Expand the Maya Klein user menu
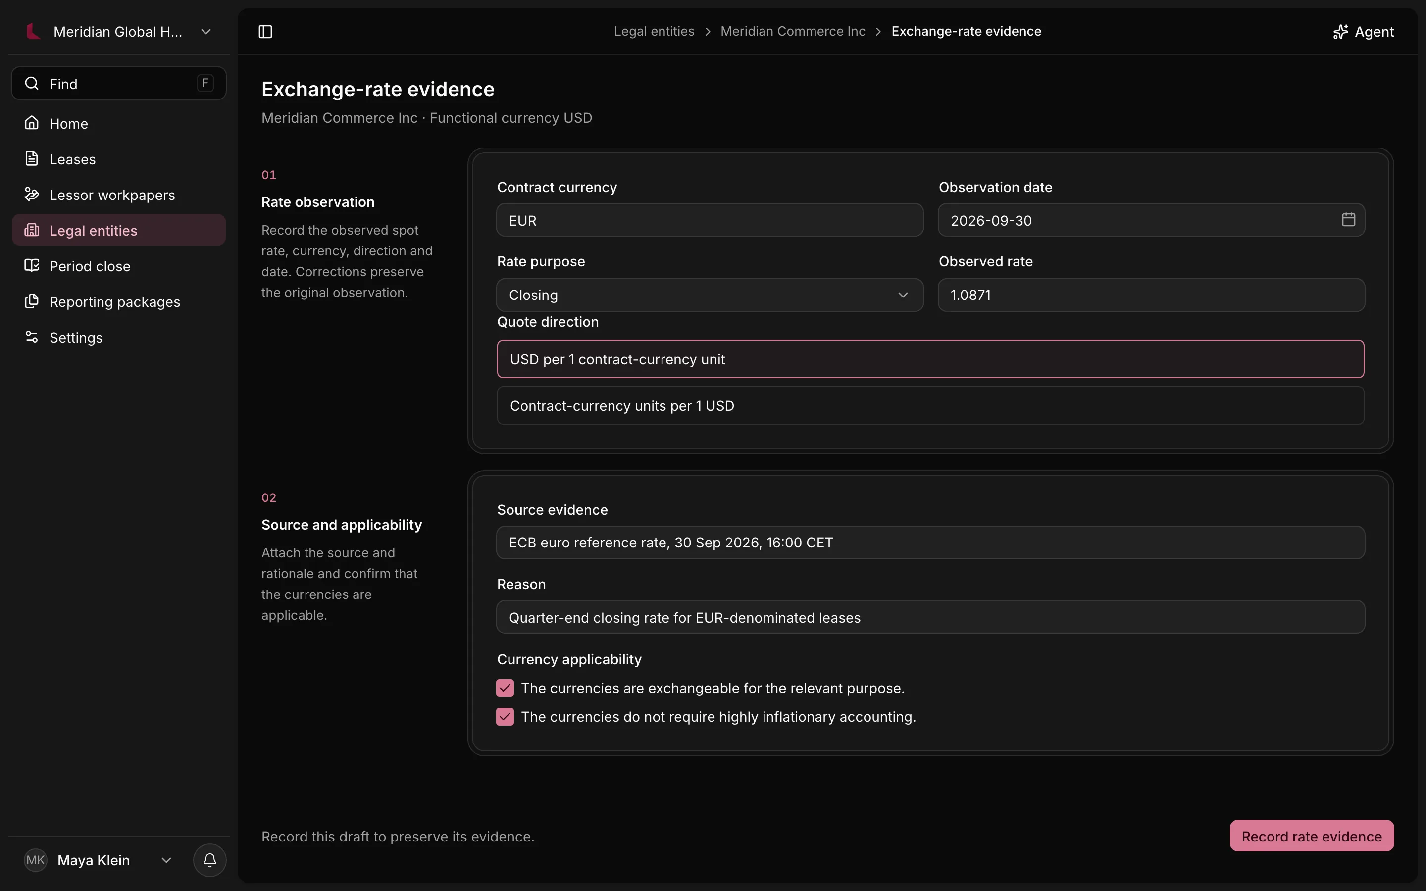 pos(99,860)
